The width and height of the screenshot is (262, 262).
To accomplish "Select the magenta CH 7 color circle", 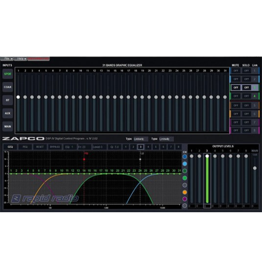I will coord(185,199).
